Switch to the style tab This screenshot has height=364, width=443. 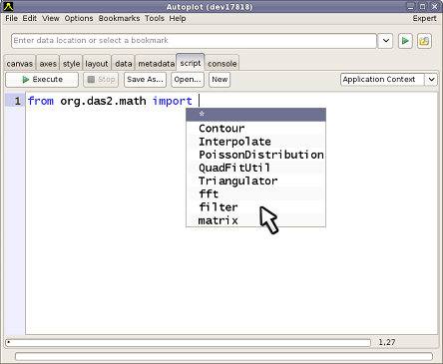71,63
